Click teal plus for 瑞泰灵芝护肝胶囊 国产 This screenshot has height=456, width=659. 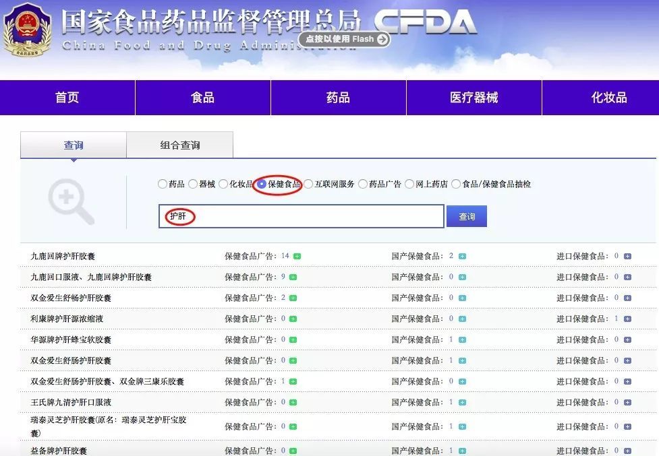(462, 427)
